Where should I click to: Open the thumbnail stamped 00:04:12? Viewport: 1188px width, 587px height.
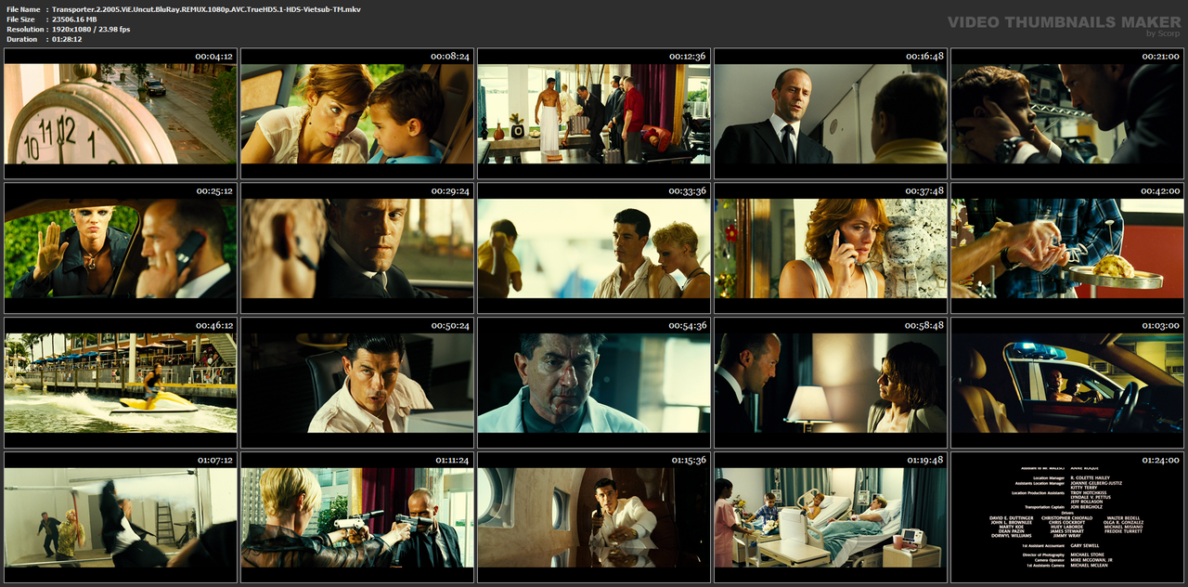121,113
